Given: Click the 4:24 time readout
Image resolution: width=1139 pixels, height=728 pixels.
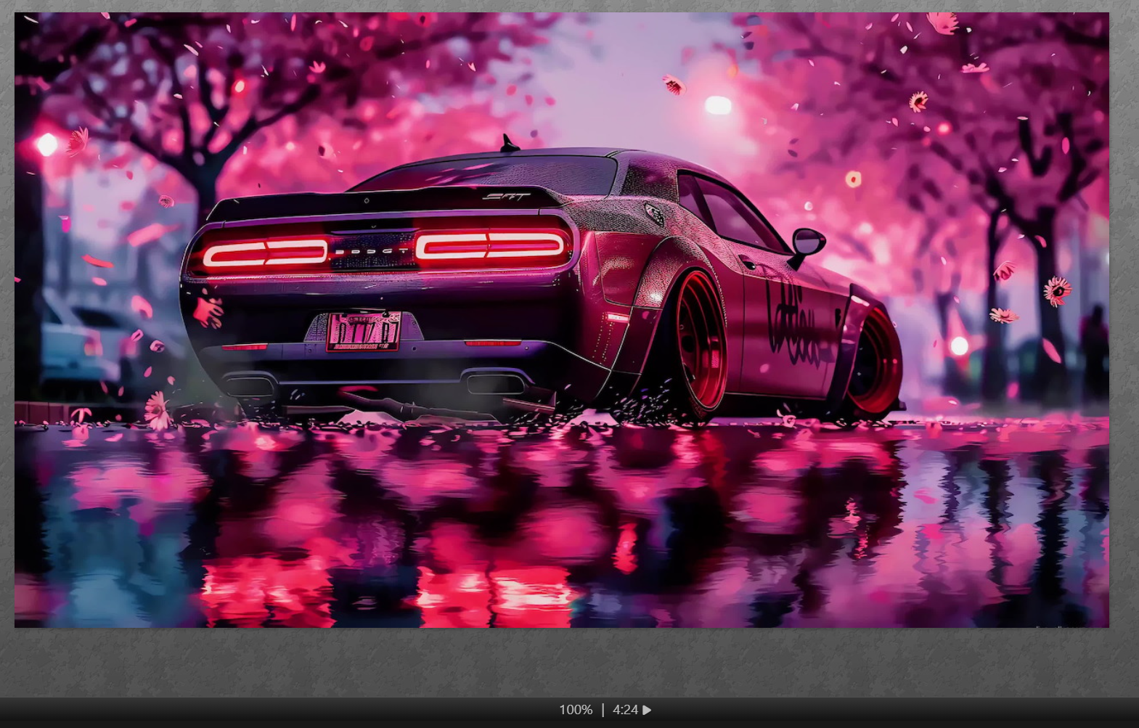Looking at the screenshot, I should (x=625, y=710).
